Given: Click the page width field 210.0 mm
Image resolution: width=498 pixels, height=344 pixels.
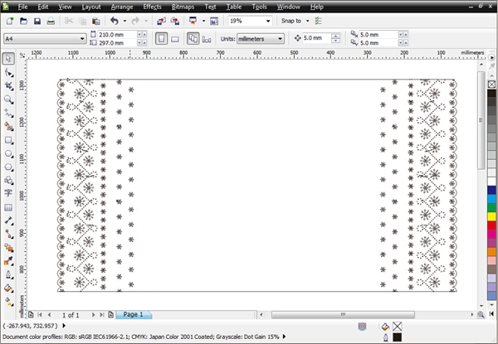Looking at the screenshot, I should (x=117, y=34).
